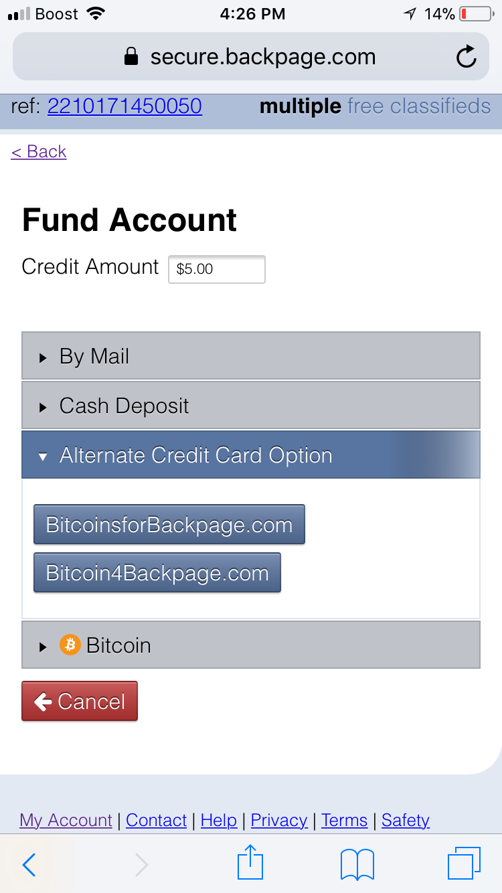Click the Bitcoin4Backpage.com button

(157, 573)
